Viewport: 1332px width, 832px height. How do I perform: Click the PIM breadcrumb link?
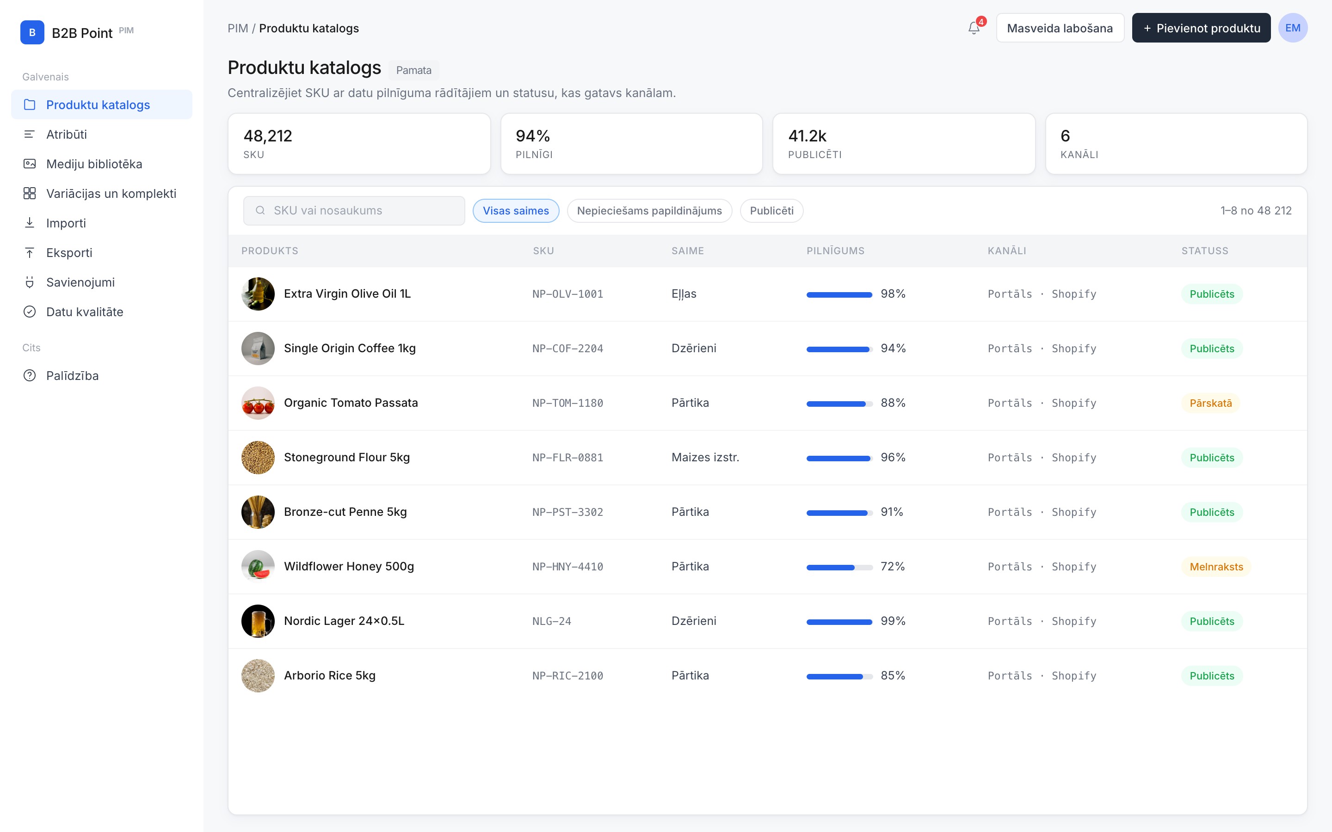pos(238,28)
